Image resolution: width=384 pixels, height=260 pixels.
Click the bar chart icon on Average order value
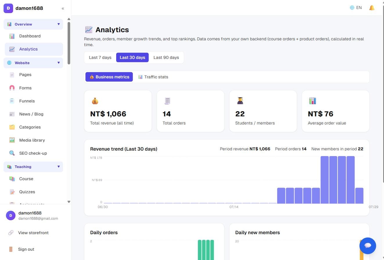pyautogui.click(x=313, y=101)
